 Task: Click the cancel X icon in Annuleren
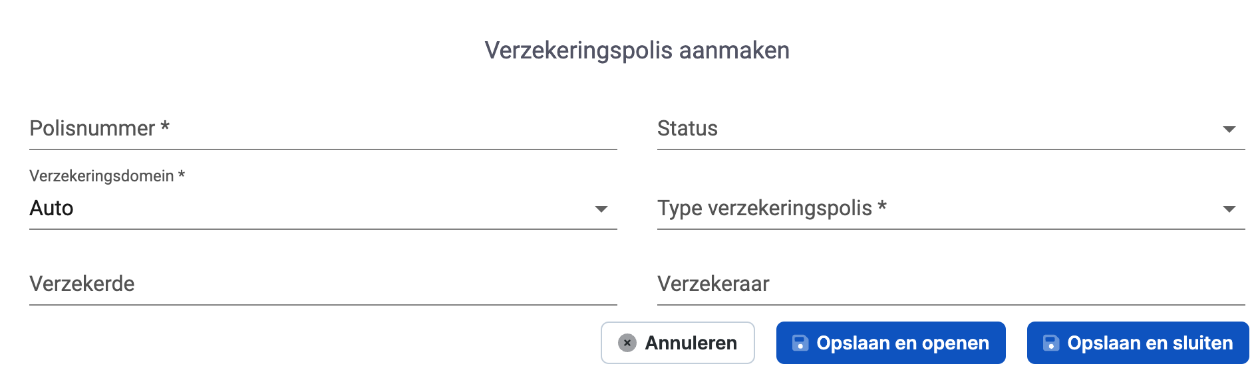[x=627, y=343]
